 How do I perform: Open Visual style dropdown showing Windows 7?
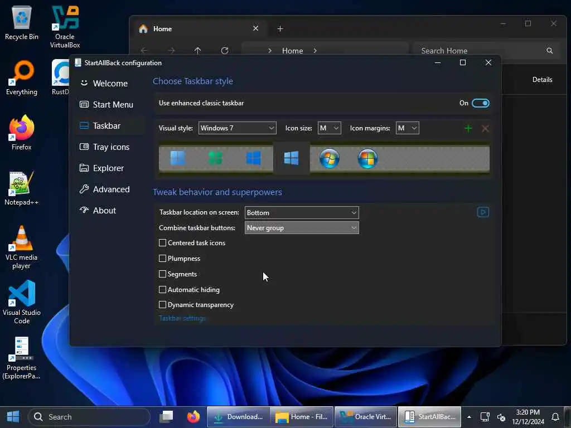pos(238,128)
